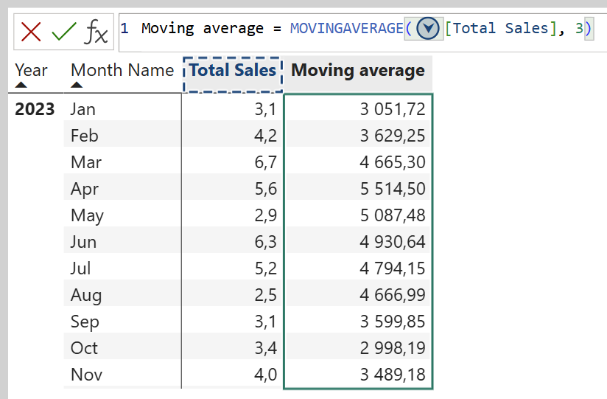Open the fx function helper
The height and width of the screenshot is (399, 607).
[96, 32]
